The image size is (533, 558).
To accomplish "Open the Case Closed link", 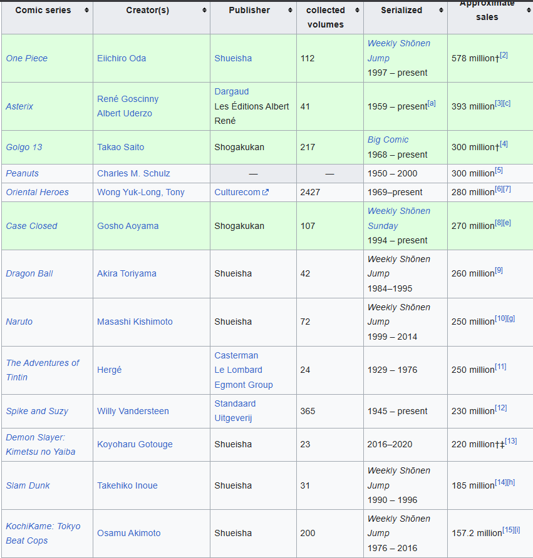I will [x=31, y=226].
